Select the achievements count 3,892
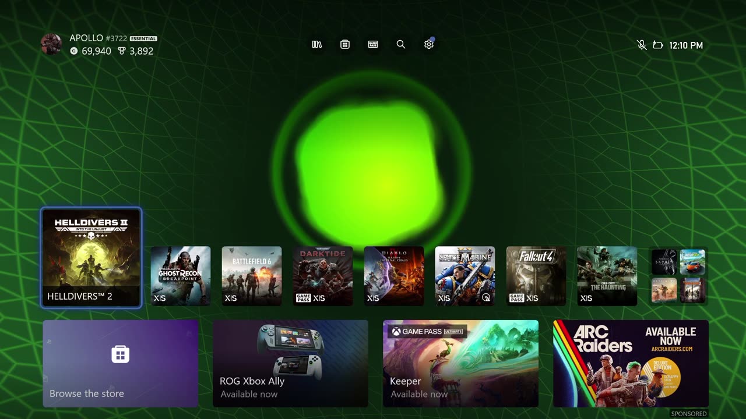This screenshot has height=419, width=746. pos(136,51)
